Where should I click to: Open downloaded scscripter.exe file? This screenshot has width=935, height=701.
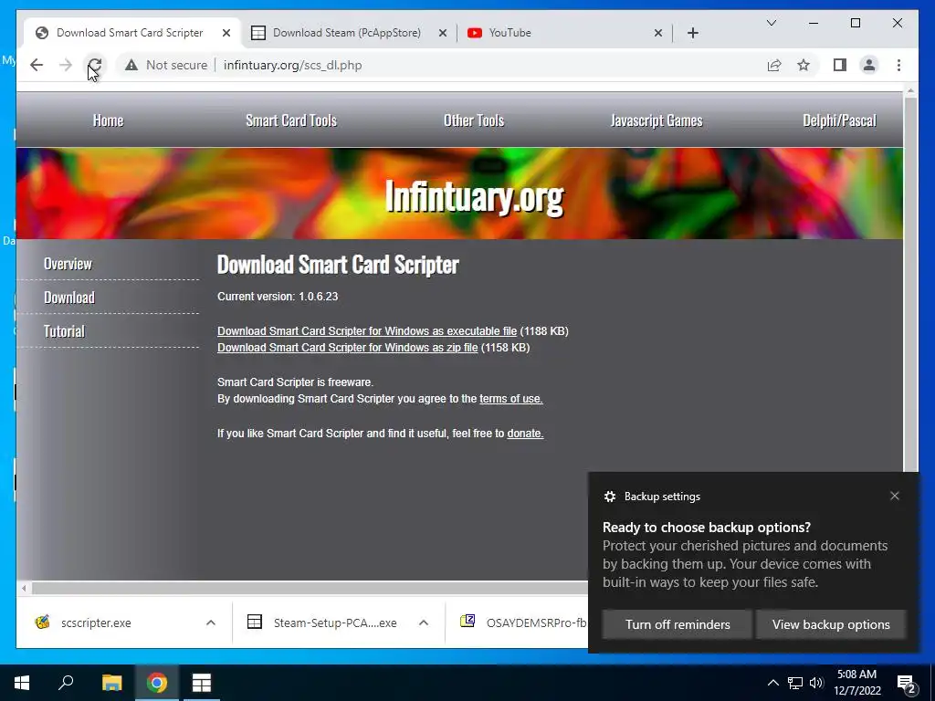click(96, 623)
